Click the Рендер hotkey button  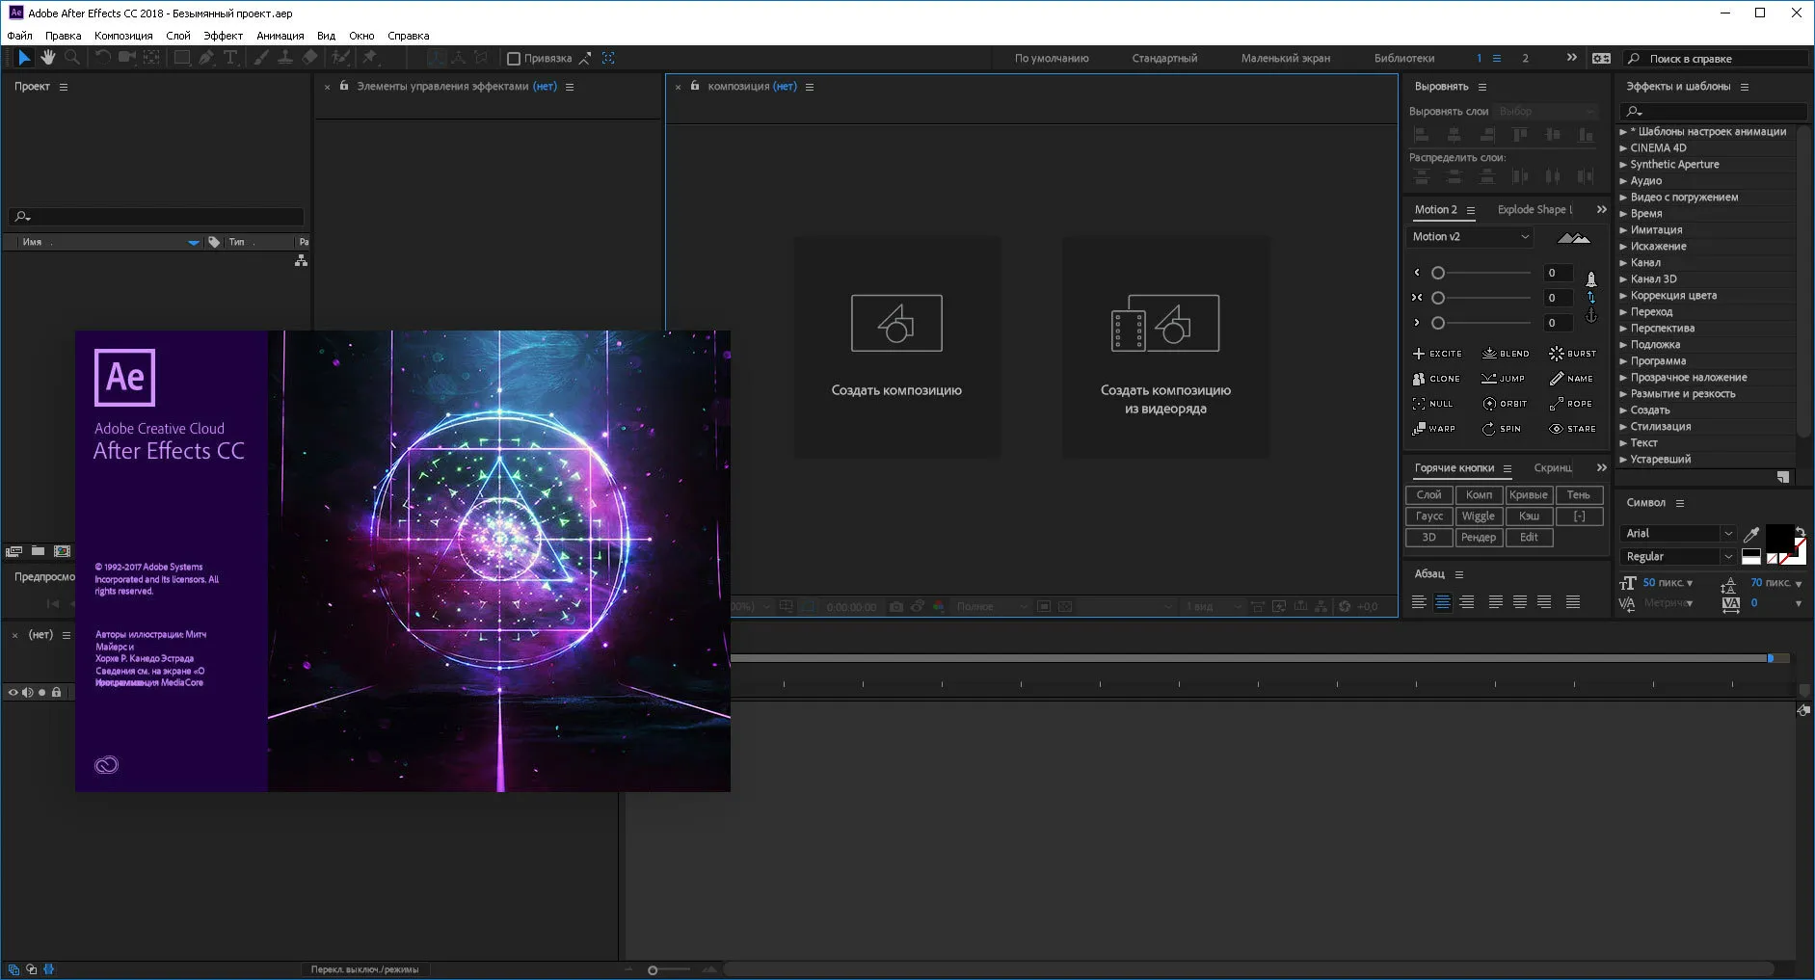1478,538
